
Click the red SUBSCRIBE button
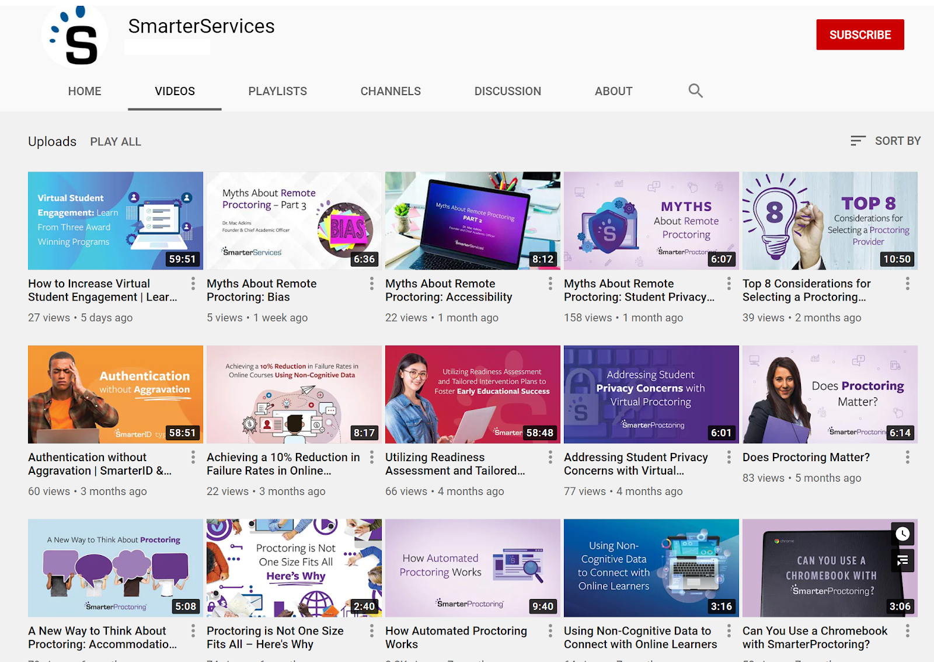860,35
